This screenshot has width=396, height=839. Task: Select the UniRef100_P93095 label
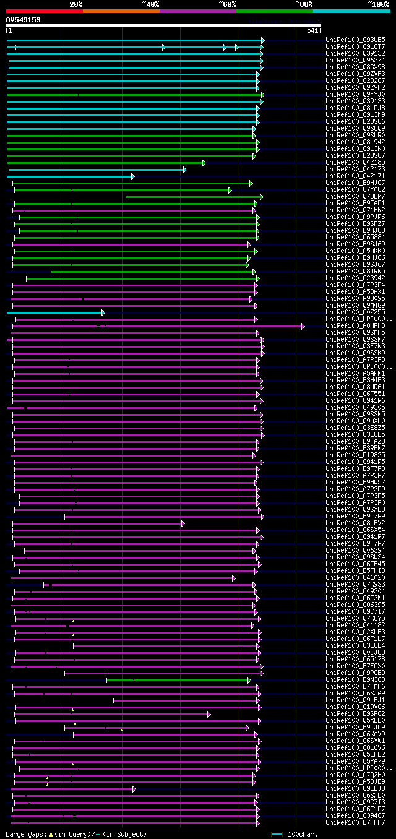click(x=355, y=299)
